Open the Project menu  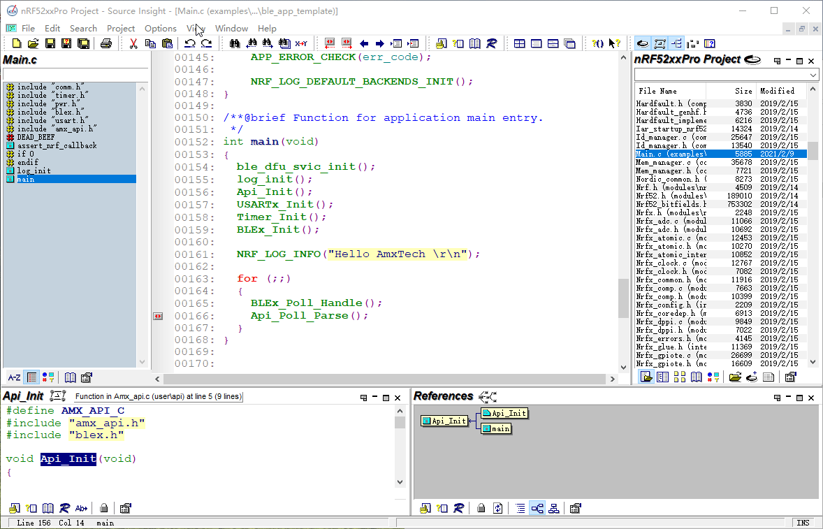[x=121, y=29]
